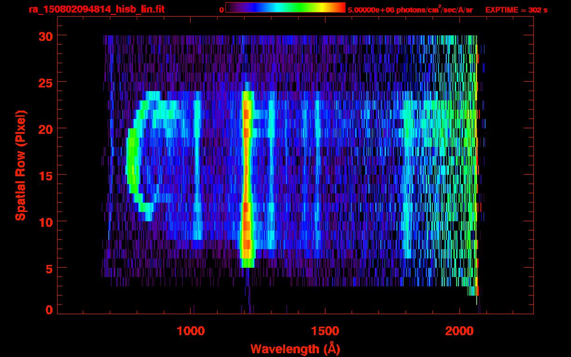The height and width of the screenshot is (357, 571).
Task: Click the 10 tick label on spatial axis
Action: pos(45,222)
